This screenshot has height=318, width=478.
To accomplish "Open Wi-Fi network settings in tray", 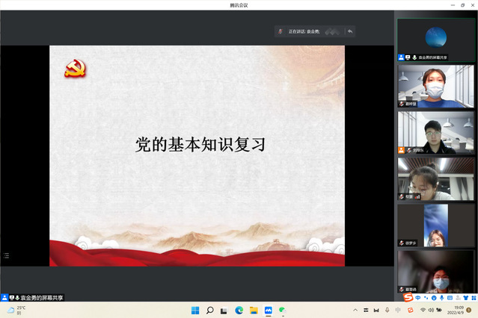I will 423,310.
